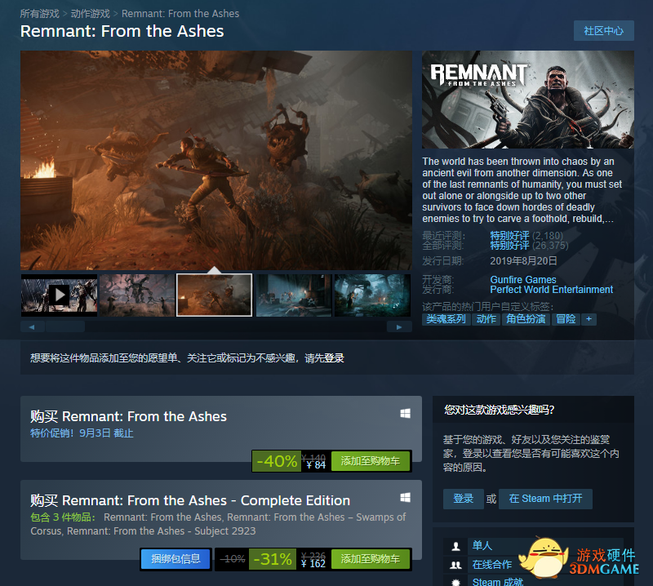Select the highlighted orange combat thumbnail
The height and width of the screenshot is (586, 653).
tap(215, 295)
